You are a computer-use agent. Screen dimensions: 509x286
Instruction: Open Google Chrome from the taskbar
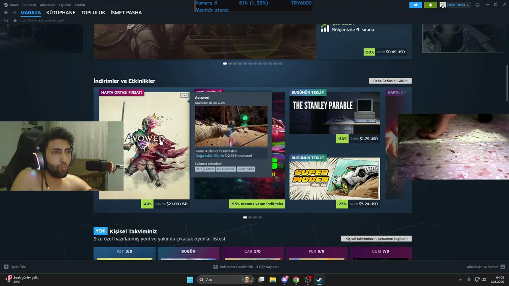point(296,280)
